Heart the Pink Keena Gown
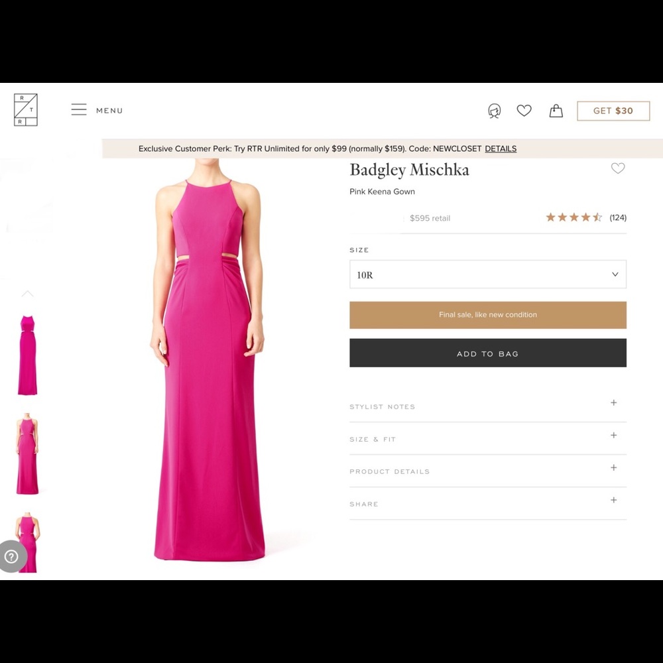663x663 pixels. (618, 168)
